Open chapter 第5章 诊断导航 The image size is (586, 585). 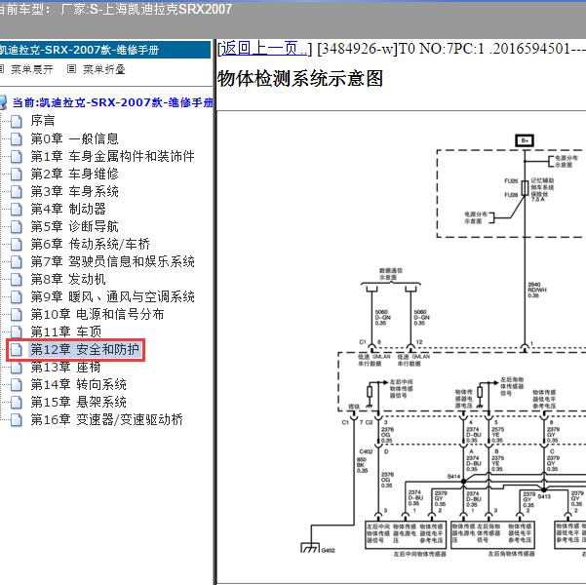[74, 226]
